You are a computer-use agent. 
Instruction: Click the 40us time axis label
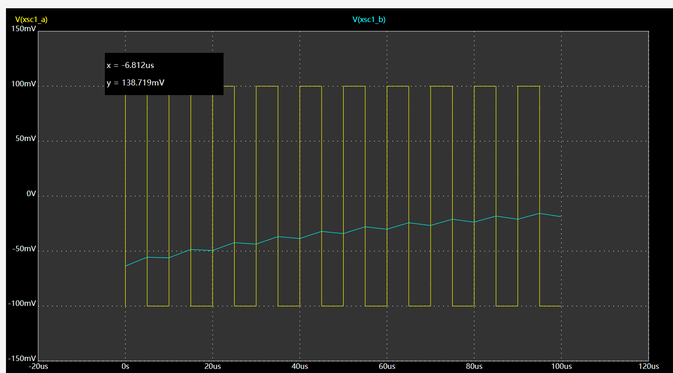pyautogui.click(x=300, y=367)
